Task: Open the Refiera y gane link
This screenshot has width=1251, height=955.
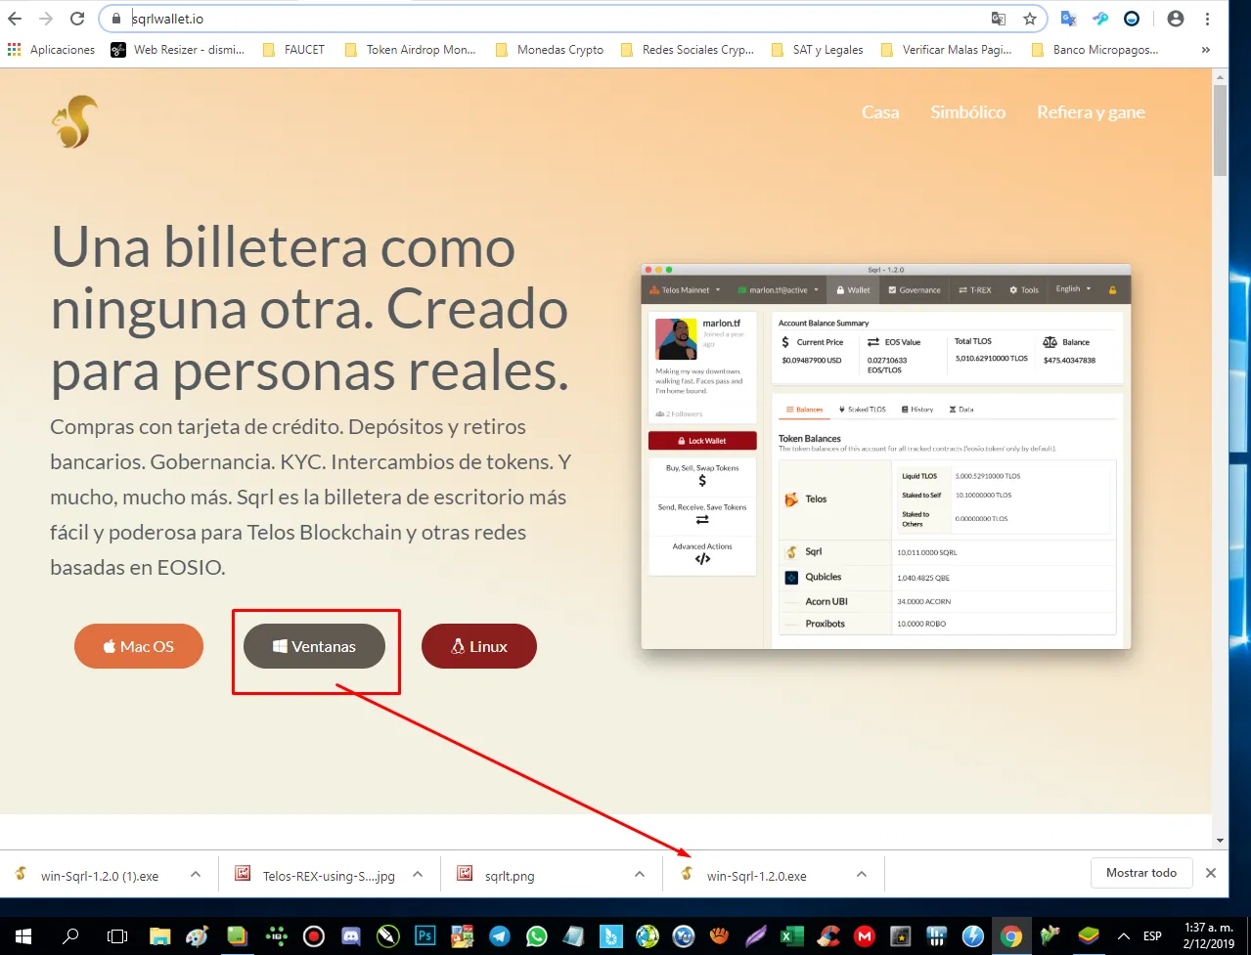Action: (1091, 112)
